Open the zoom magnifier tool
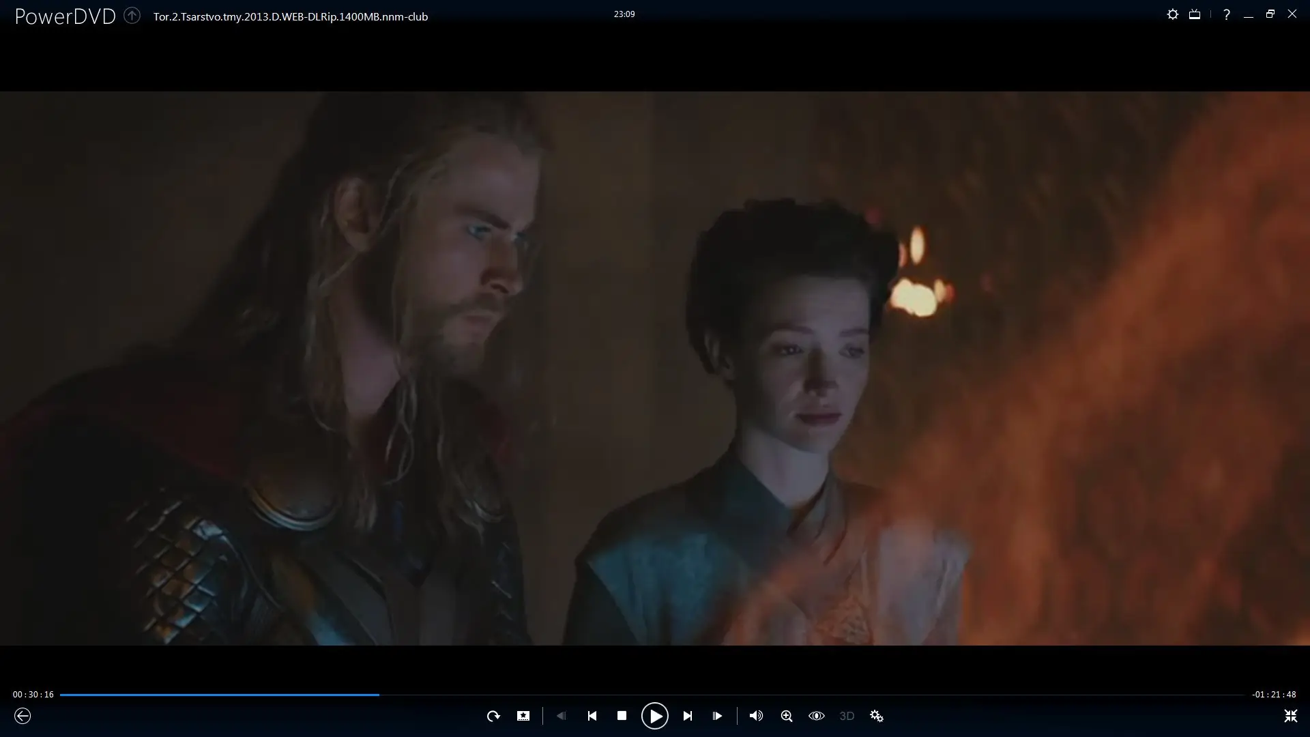This screenshot has height=737, width=1310. click(787, 716)
